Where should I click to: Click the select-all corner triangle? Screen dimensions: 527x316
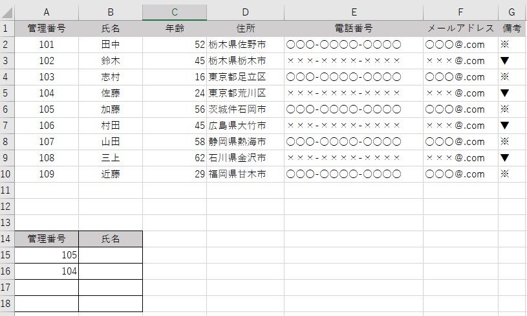pyautogui.click(x=7, y=13)
